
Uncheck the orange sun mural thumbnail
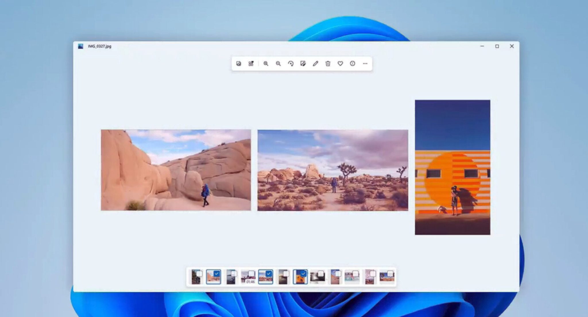303,273
